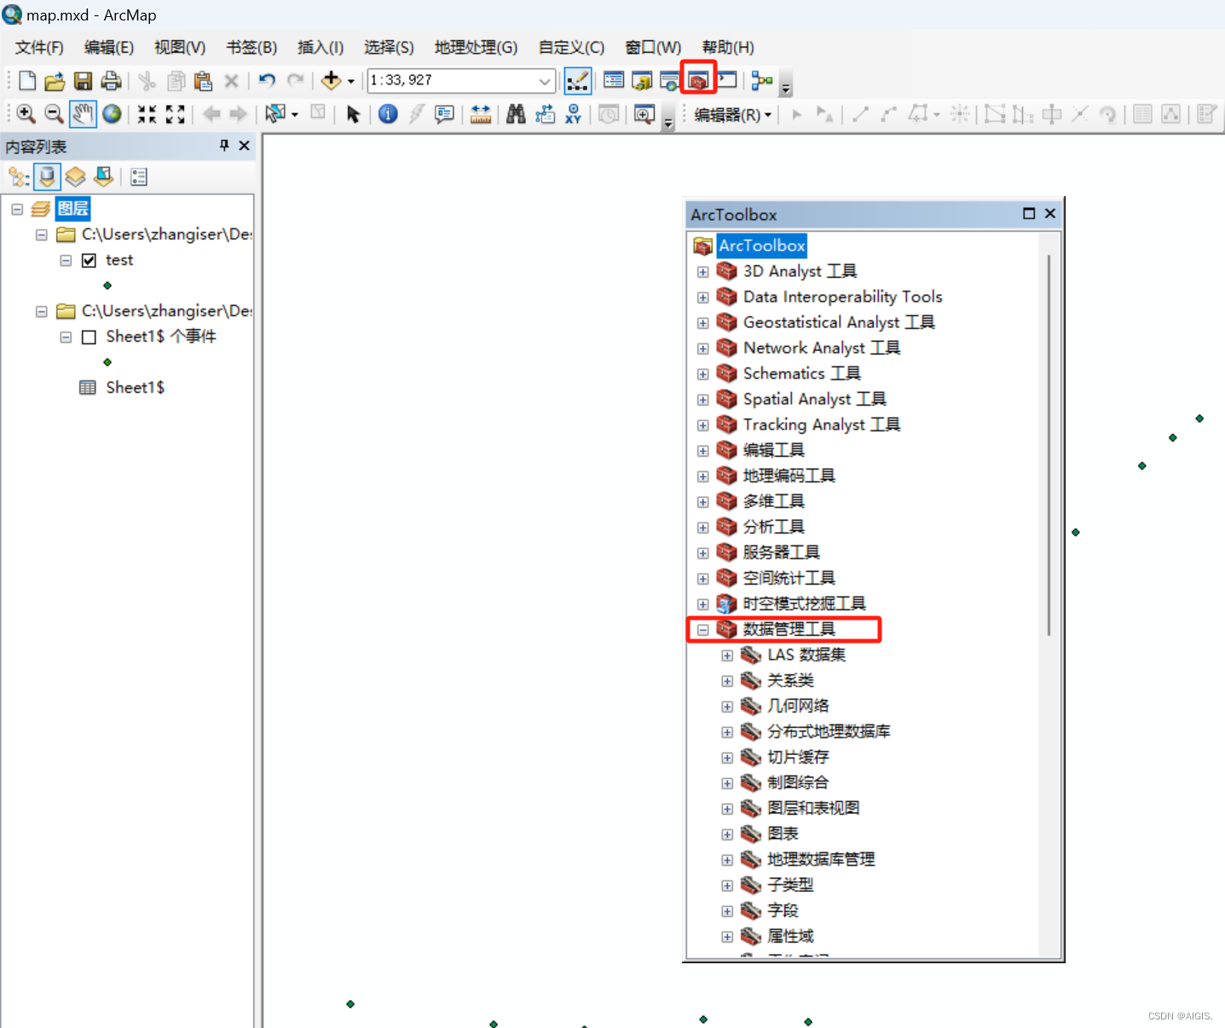Viewport: 1225px width, 1028px height.
Task: Expand the 3D Analyst 工具 toolbox
Action: point(703,273)
